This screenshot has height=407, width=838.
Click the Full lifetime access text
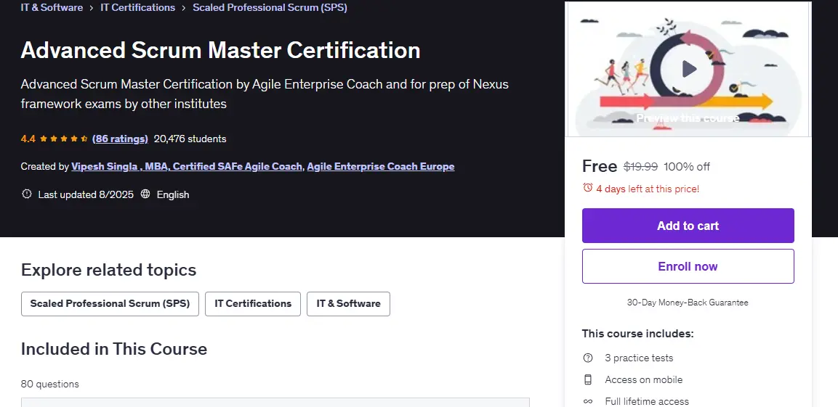tap(647, 401)
